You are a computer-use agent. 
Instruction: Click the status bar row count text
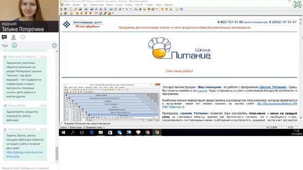point(82,127)
